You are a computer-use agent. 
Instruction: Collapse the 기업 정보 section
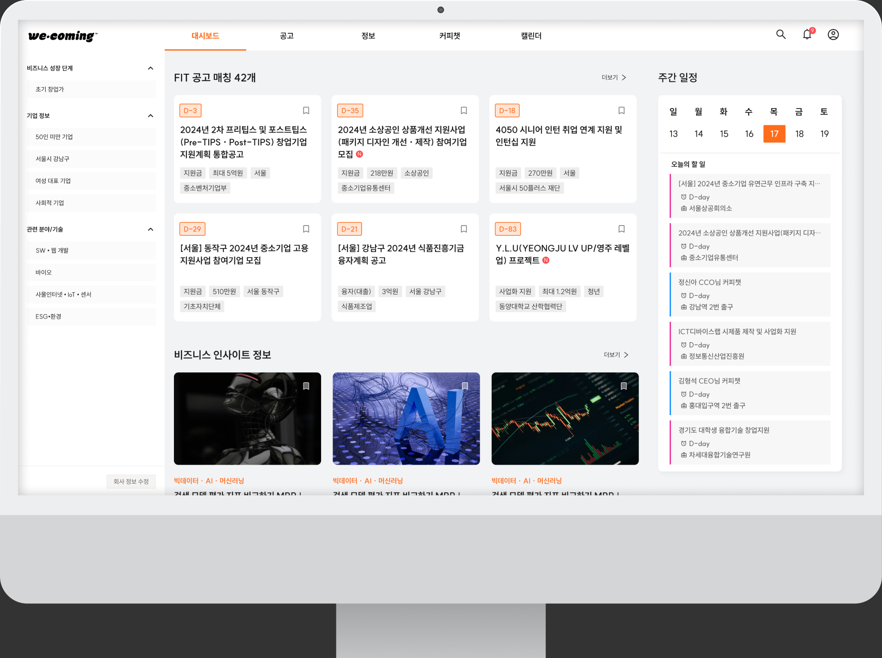pos(151,116)
